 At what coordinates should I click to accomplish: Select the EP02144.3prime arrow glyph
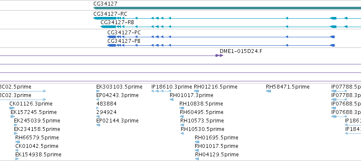pos(98,125)
